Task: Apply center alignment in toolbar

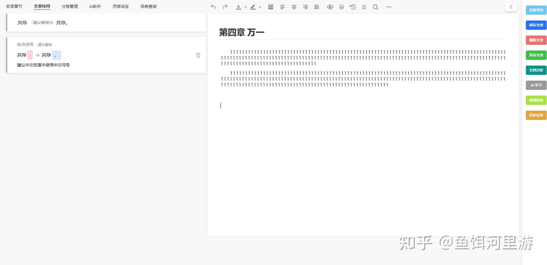Action: [294, 7]
